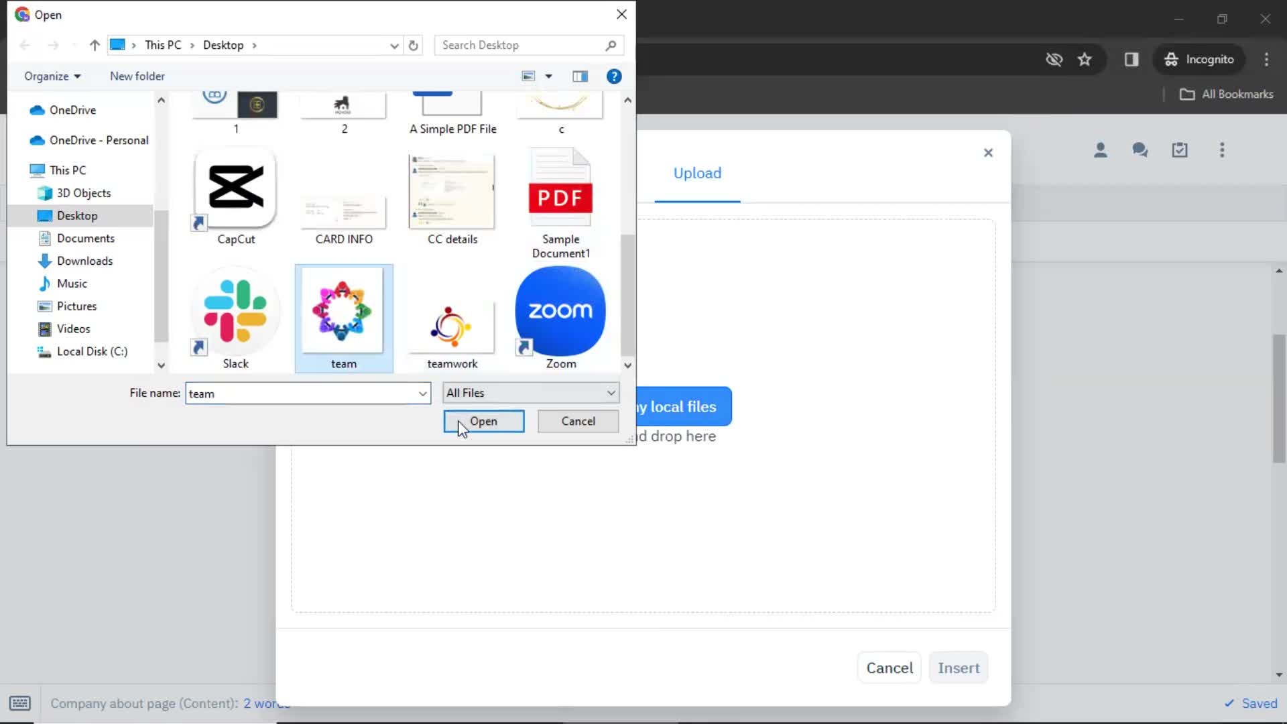
Task: Open the file type dropdown All Files
Action: pyautogui.click(x=532, y=392)
